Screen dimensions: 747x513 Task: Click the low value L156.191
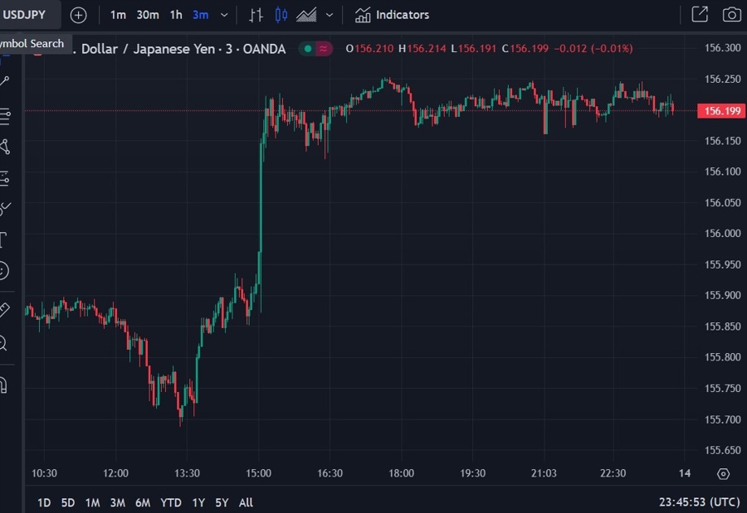[474, 49]
